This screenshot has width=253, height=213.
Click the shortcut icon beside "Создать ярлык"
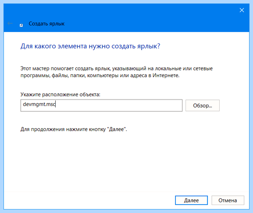(22, 25)
